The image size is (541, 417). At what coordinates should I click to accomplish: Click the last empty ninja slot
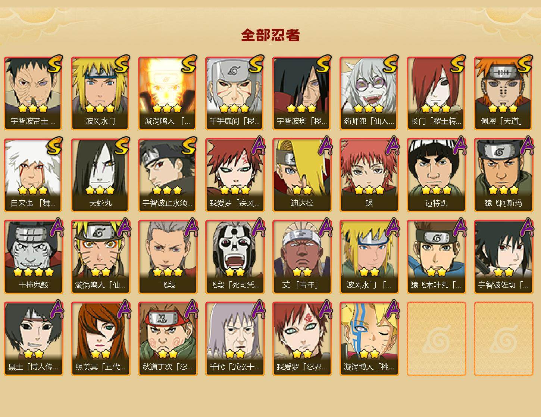coord(503,339)
